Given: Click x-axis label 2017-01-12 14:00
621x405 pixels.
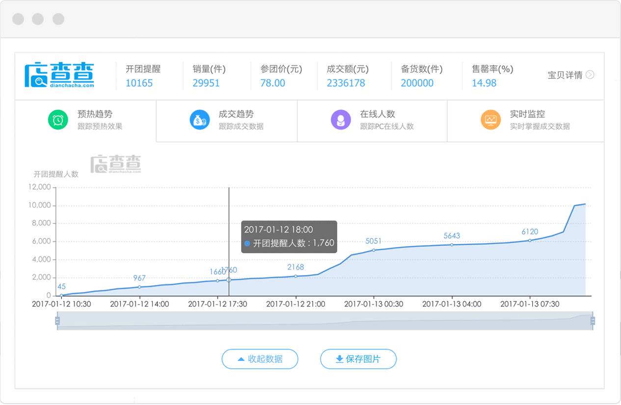Looking at the screenshot, I should point(139,304).
